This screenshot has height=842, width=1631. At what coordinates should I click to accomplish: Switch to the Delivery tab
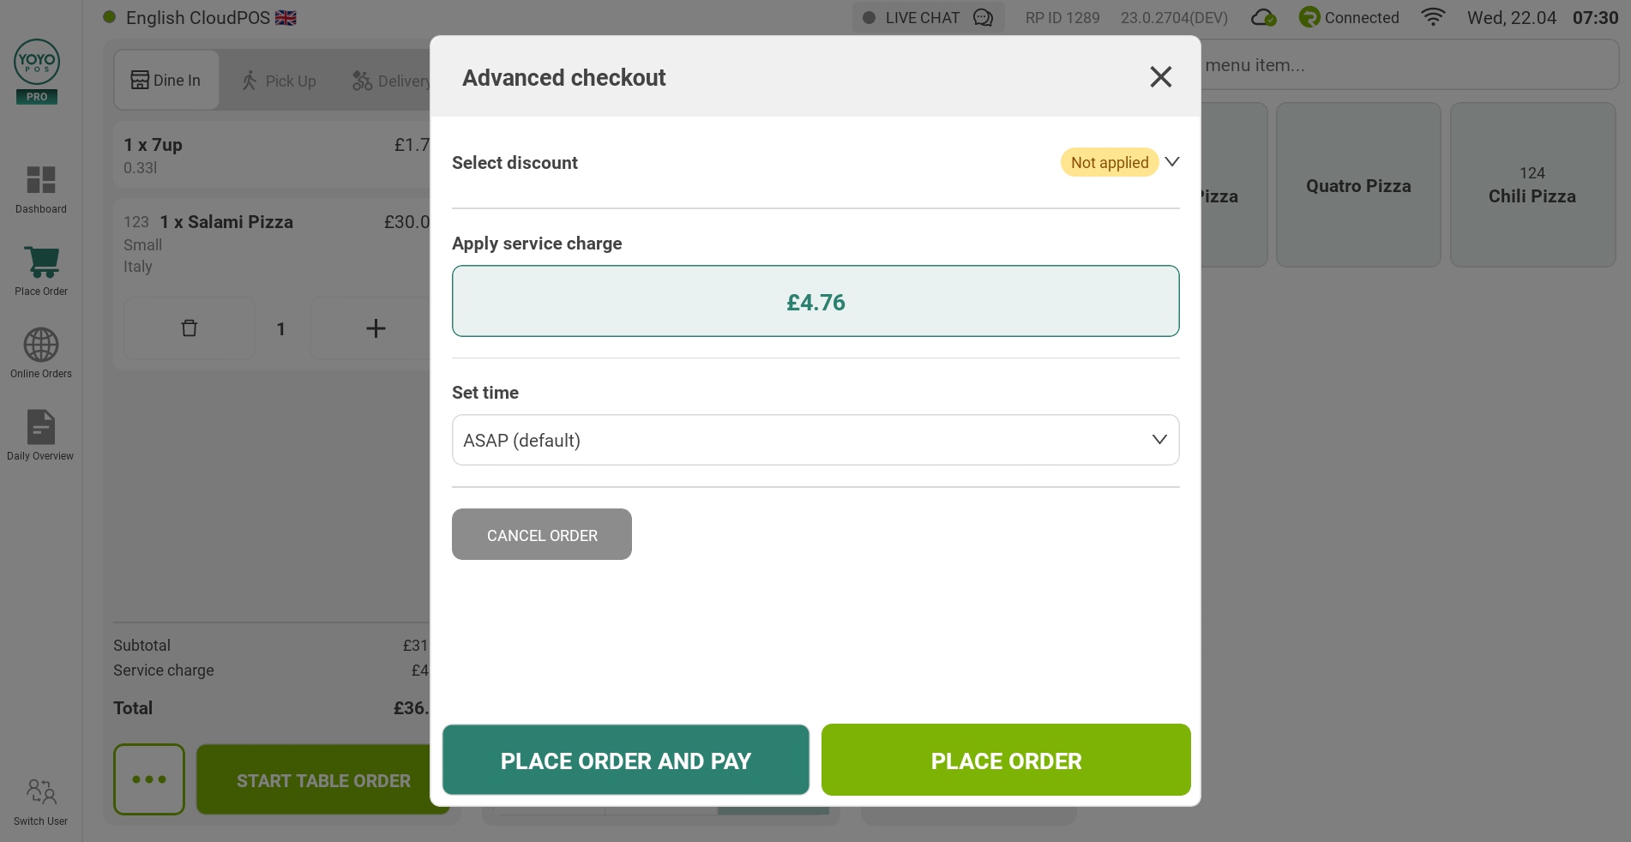[x=390, y=80]
